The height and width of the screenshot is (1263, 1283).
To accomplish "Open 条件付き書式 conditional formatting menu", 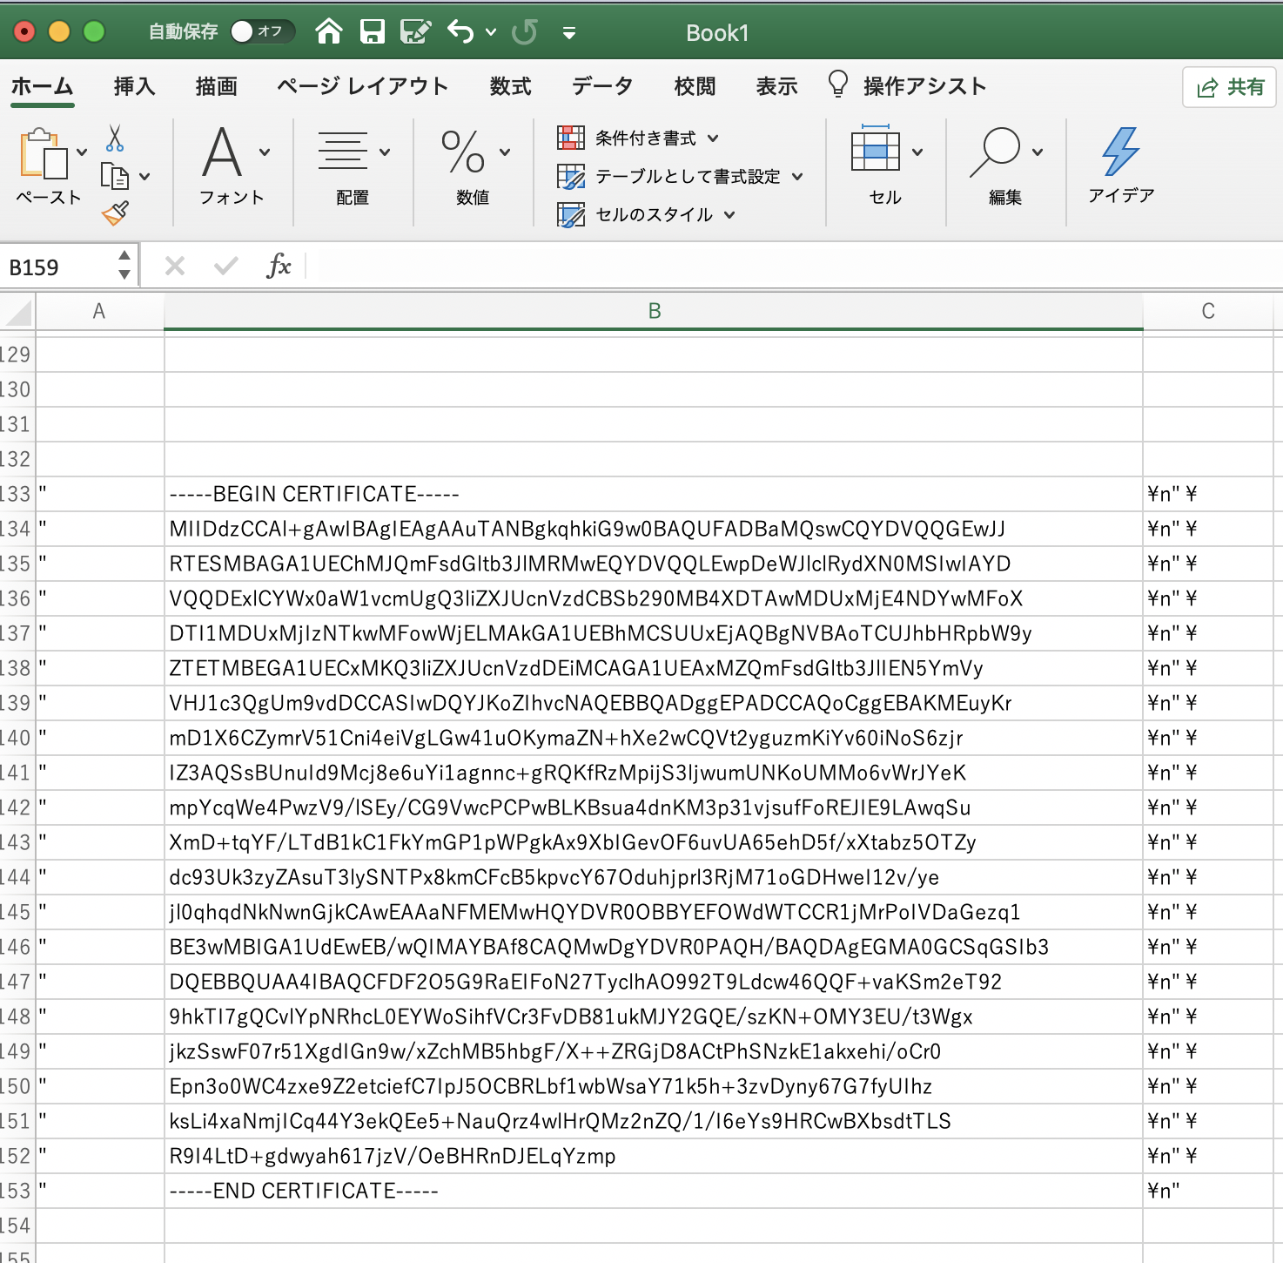I will pos(639,138).
